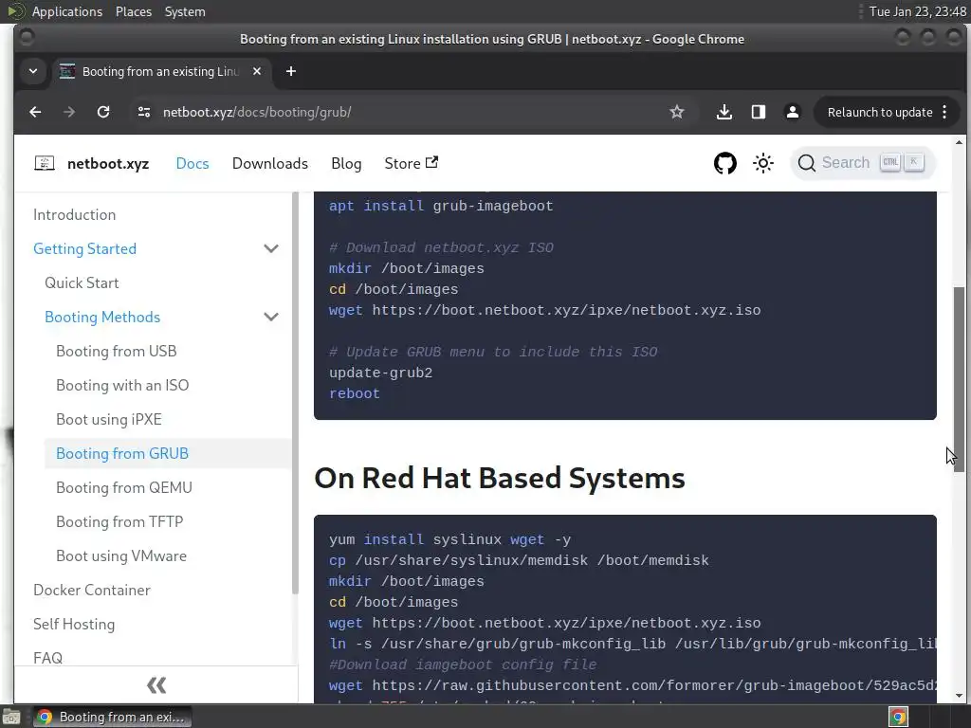Click the date and time clock

(917, 11)
